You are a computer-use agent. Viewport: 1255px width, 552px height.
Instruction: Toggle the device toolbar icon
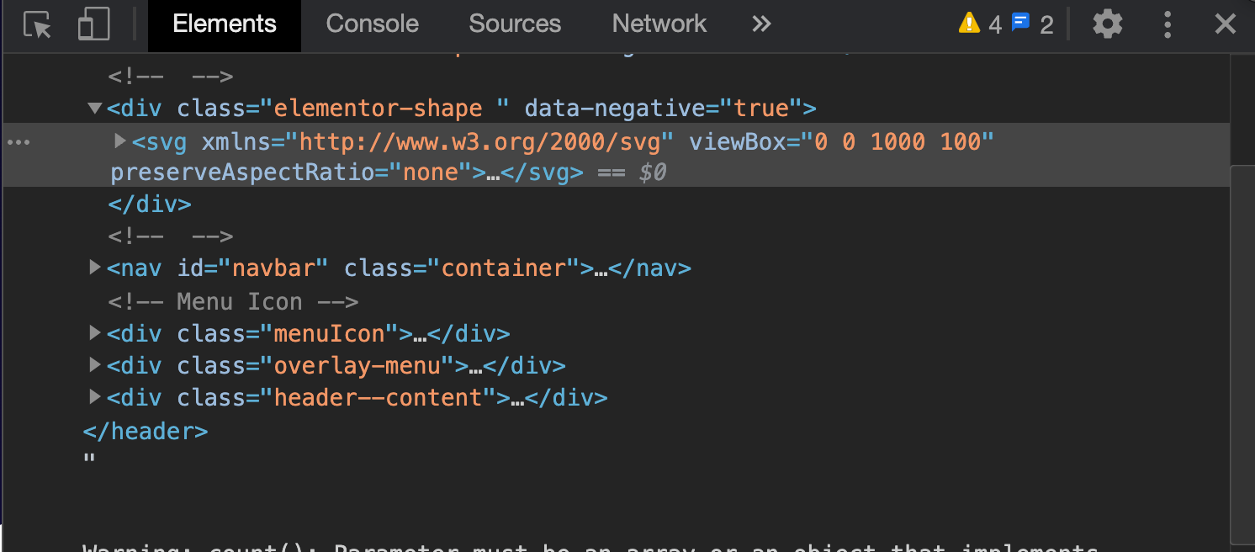pyautogui.click(x=93, y=25)
